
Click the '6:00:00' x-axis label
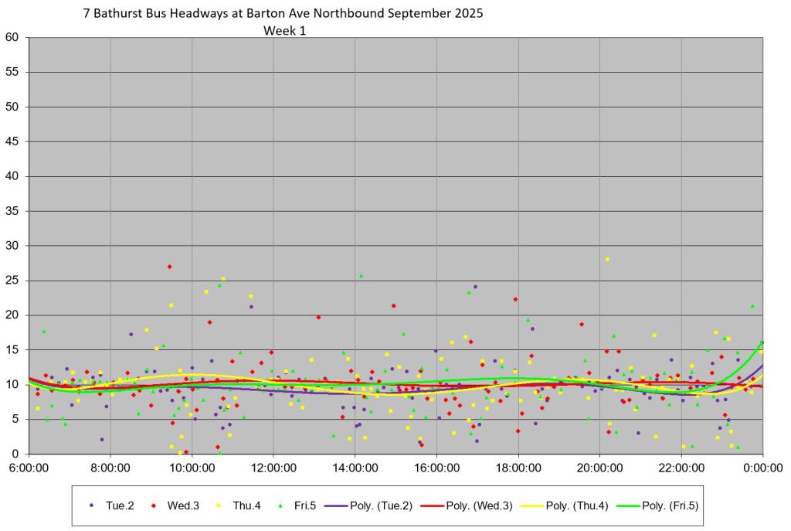pos(29,468)
